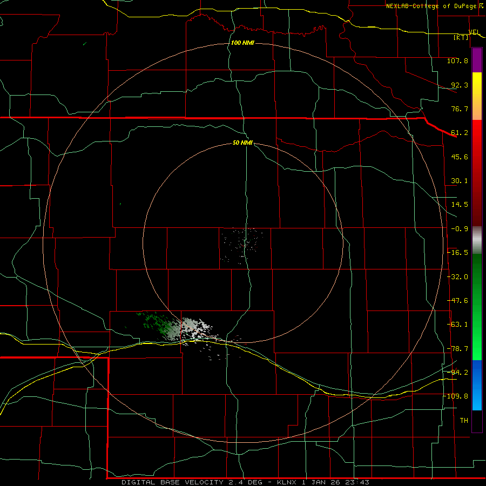Select the 76.7 scale label

pyautogui.click(x=460, y=109)
